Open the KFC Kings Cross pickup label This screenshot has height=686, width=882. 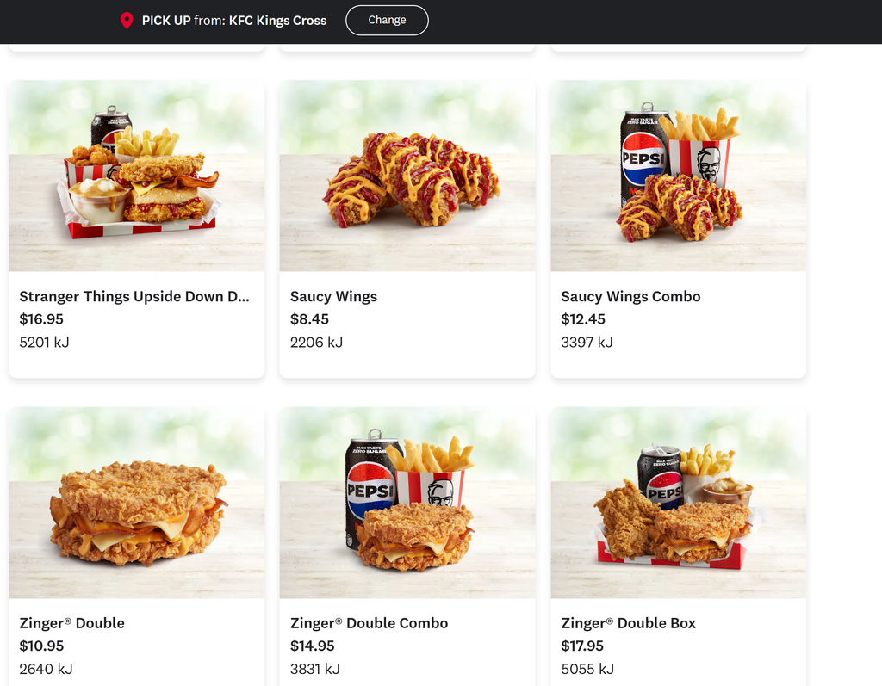(234, 21)
